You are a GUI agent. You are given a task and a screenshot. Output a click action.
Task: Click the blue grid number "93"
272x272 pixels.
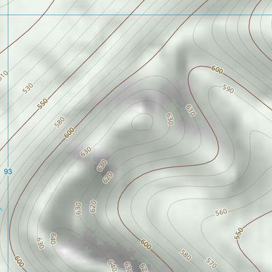coord(8,171)
